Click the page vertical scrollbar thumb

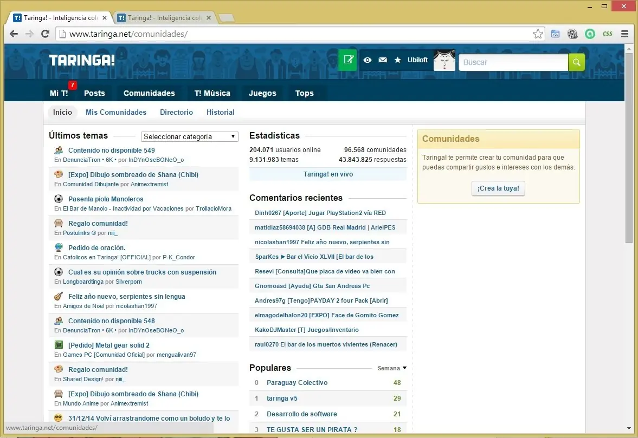[x=629, y=147]
